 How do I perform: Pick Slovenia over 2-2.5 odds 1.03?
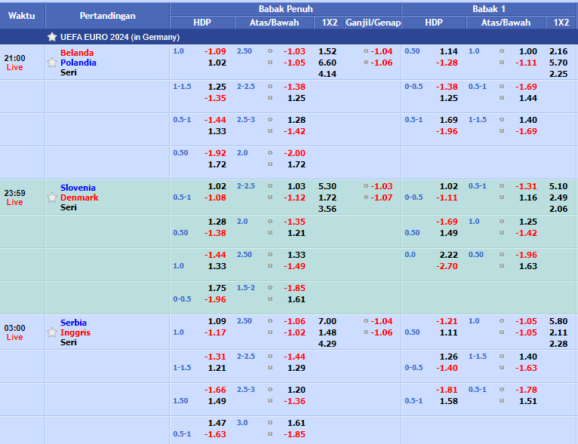click(297, 187)
